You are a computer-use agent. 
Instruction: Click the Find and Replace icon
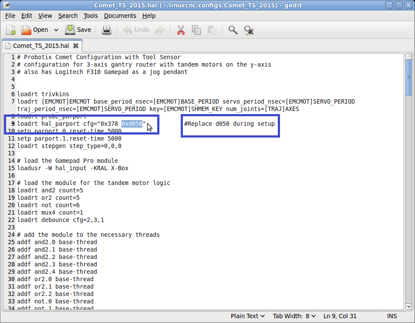249,30
